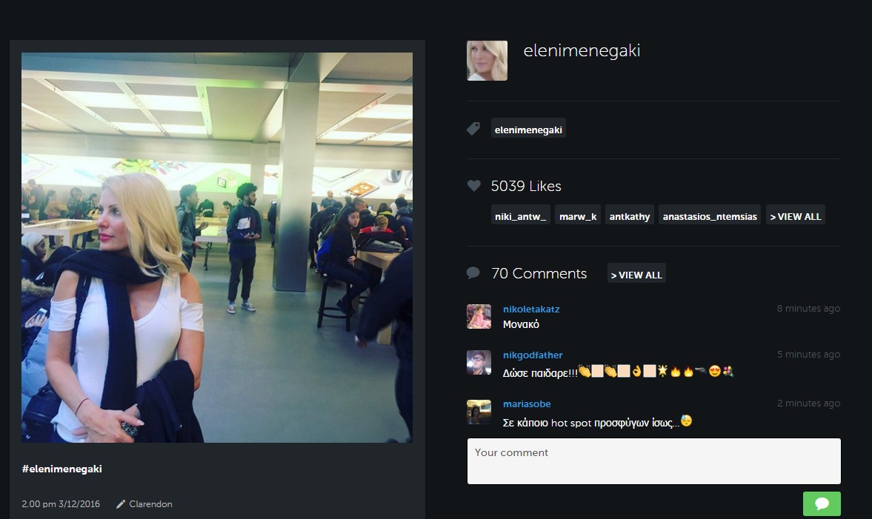This screenshot has width=872, height=519.
Task: Open the main Apple store photo
Action: pyautogui.click(x=217, y=248)
